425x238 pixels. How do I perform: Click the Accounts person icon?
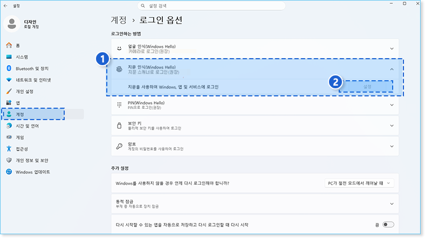pos(9,114)
